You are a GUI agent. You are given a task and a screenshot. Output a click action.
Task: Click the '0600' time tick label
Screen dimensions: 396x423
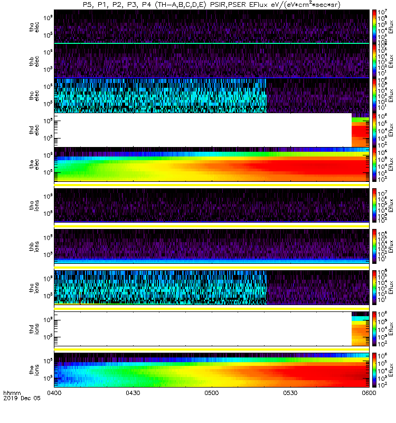(369, 393)
